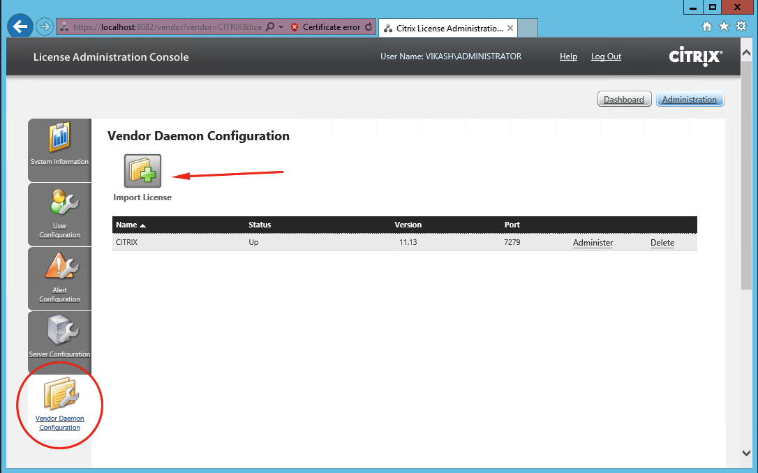Close the Citrix License Administration tab

[510, 28]
